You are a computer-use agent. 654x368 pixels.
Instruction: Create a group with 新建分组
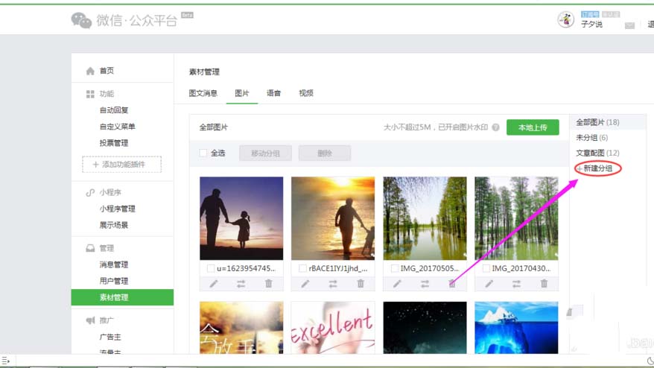click(597, 168)
